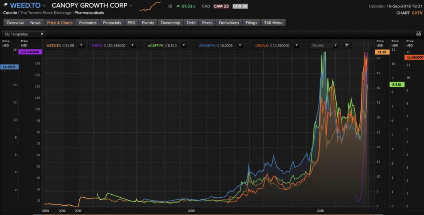The width and height of the screenshot is (424, 215).
Task: Click the APHQF.PK series legend label
Action: (207, 46)
